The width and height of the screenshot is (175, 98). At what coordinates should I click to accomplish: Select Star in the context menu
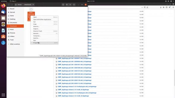click(44, 41)
